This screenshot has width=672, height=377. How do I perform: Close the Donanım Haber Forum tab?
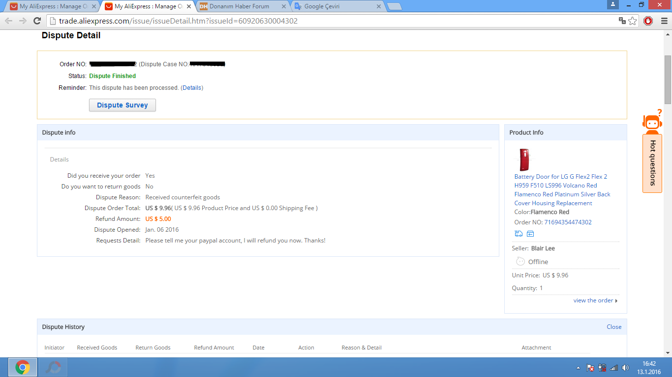pyautogui.click(x=284, y=6)
